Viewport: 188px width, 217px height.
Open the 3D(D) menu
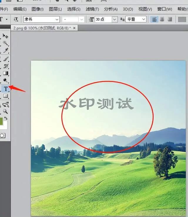[x=128, y=9]
